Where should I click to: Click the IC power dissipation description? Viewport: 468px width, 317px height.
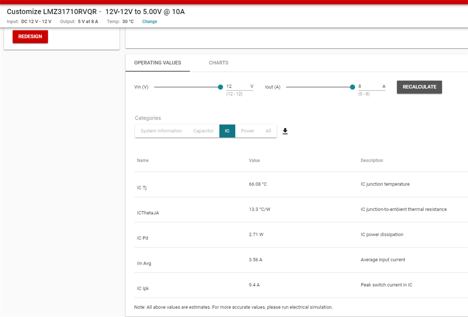(x=382, y=235)
